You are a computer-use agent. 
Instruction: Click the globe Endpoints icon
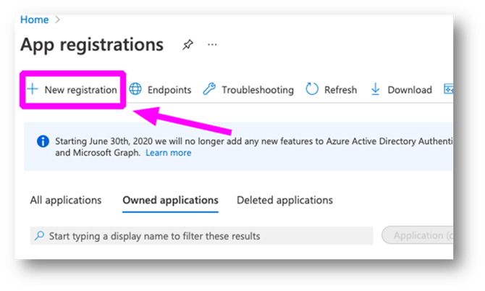pos(135,89)
